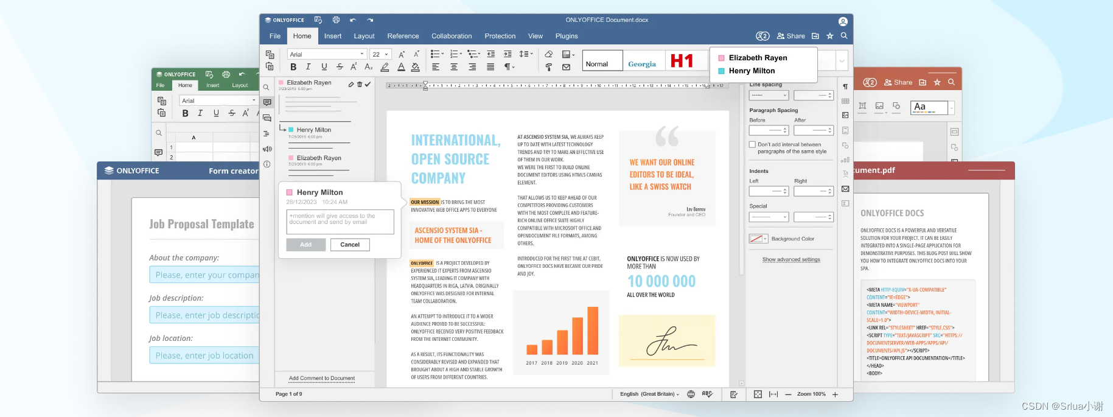Image resolution: width=1113 pixels, height=417 pixels.
Task: Delete Elizabeth Rayen's comment with trash icon
Action: point(360,85)
